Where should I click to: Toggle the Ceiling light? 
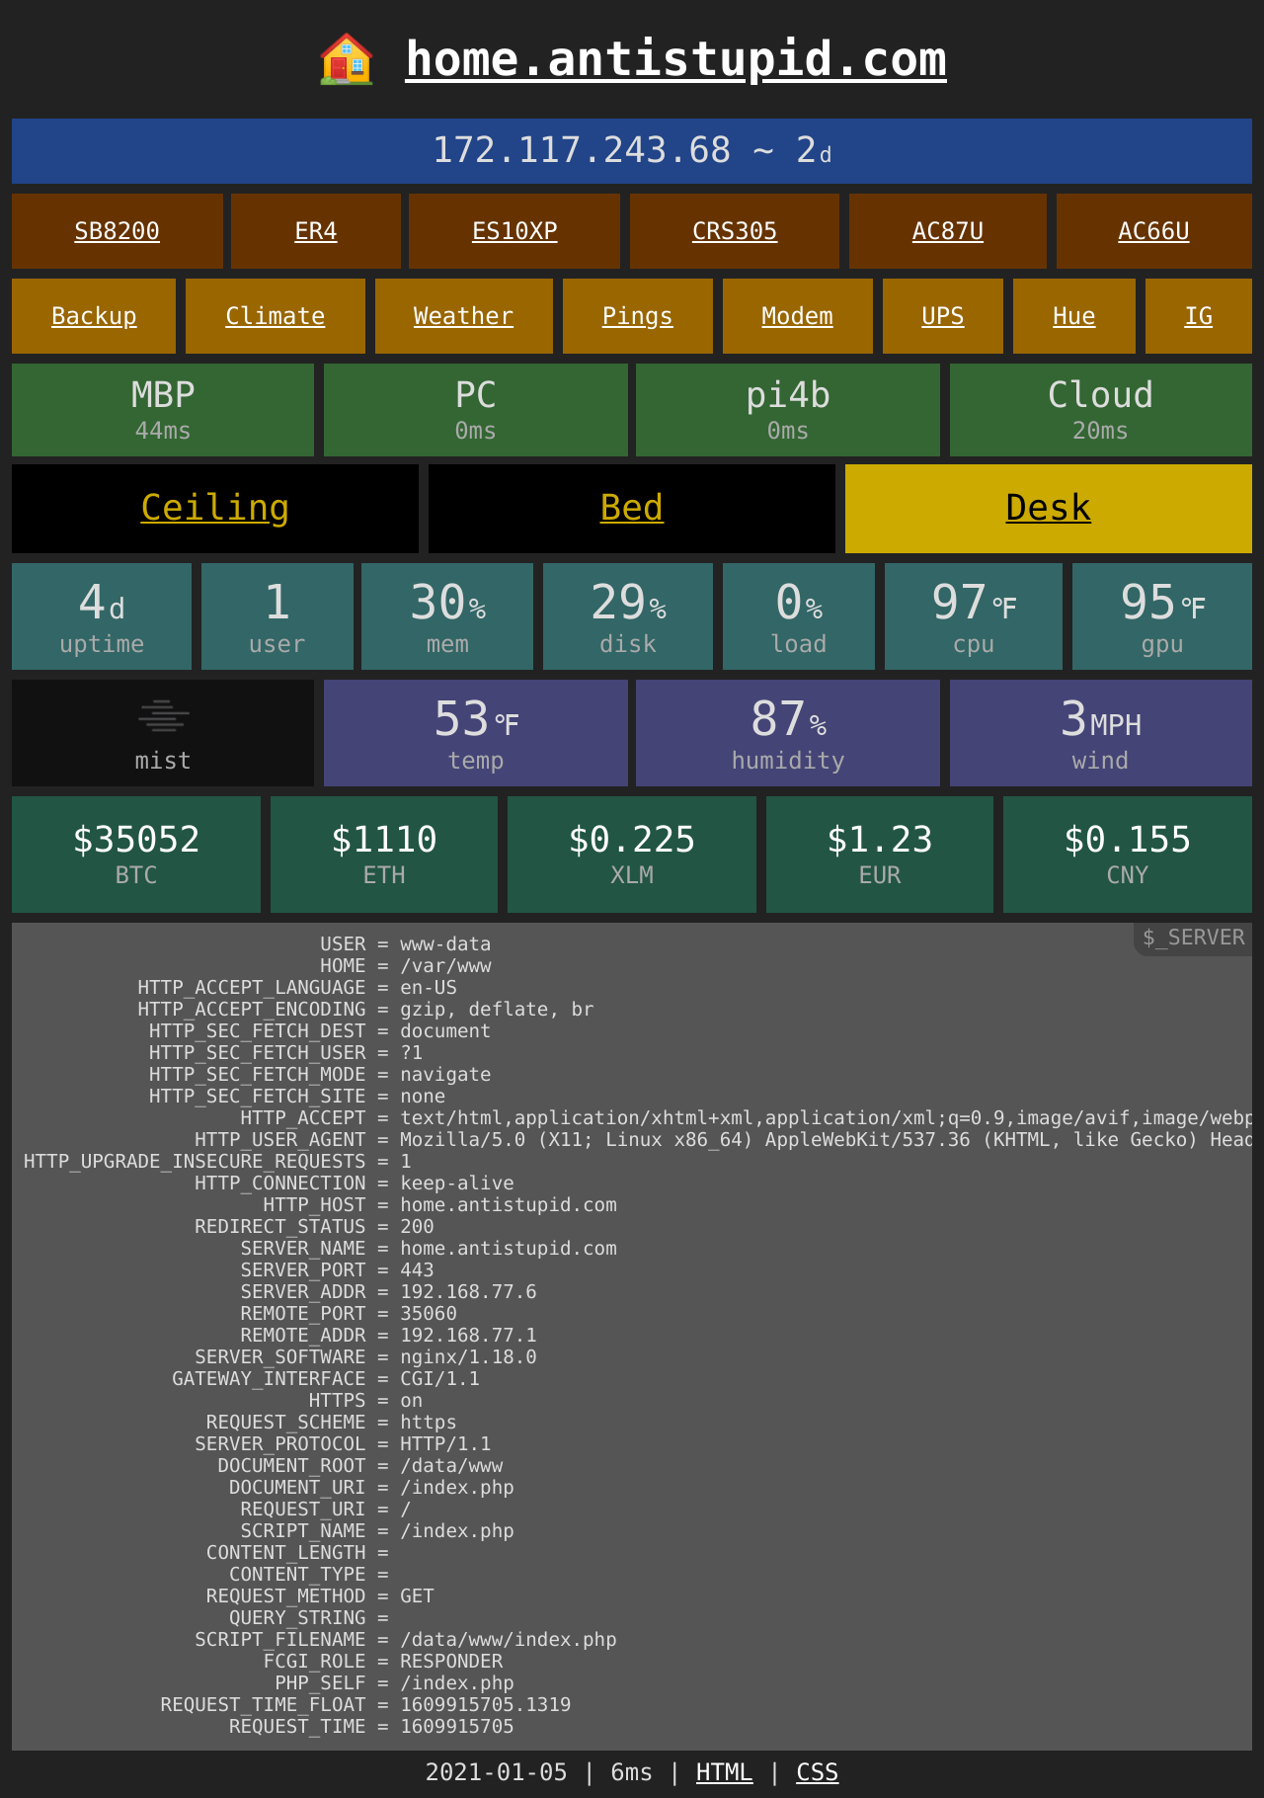tap(215, 509)
